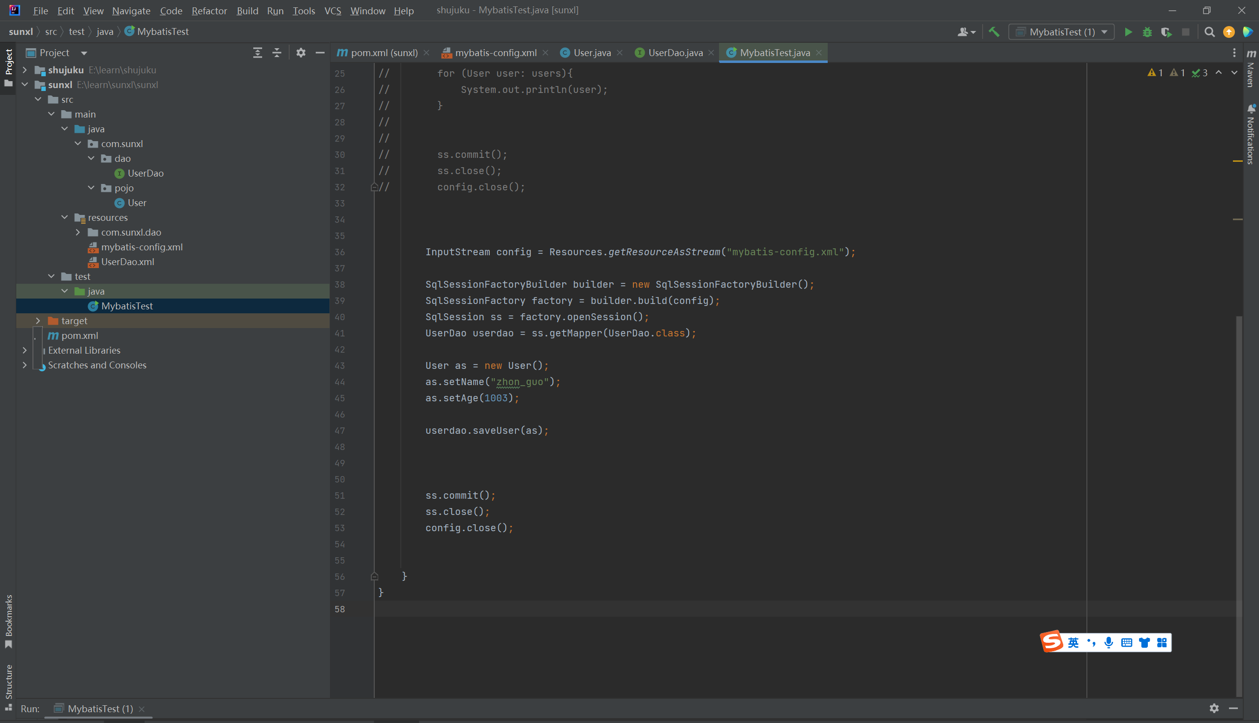Open mybatis-config.xml in project tree
Image resolution: width=1259 pixels, height=723 pixels.
point(142,247)
